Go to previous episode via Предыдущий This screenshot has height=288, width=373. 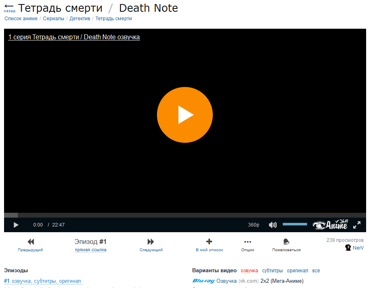tap(30, 245)
